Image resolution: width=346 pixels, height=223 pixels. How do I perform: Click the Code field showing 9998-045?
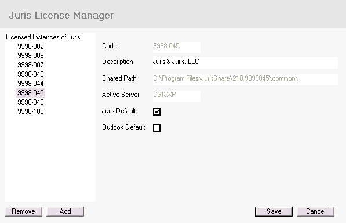pyautogui.click(x=177, y=47)
